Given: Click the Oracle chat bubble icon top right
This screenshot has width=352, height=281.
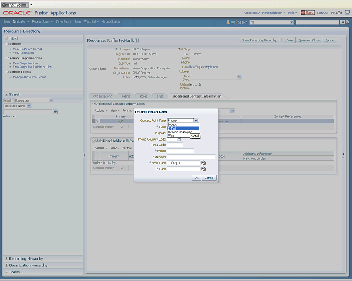Looking at the screenshot, I should (x=347, y=12).
